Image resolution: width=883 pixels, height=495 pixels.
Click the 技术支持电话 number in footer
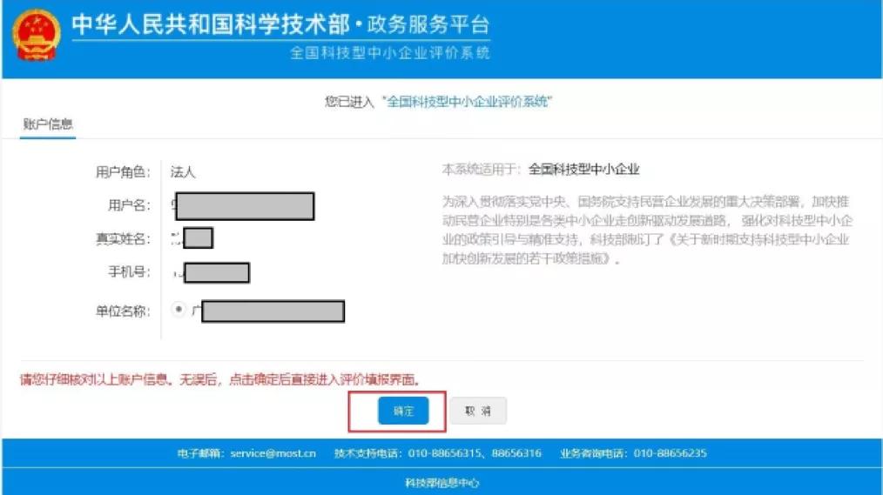click(x=475, y=453)
